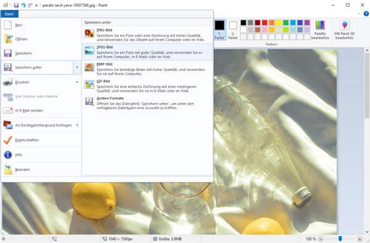Click the zoom slider handle in status bar
370x243 pixels.
pos(340,239)
